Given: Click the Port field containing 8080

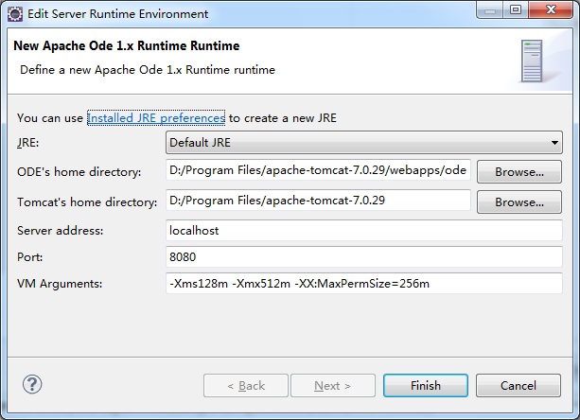Looking at the screenshot, I should (x=364, y=257).
